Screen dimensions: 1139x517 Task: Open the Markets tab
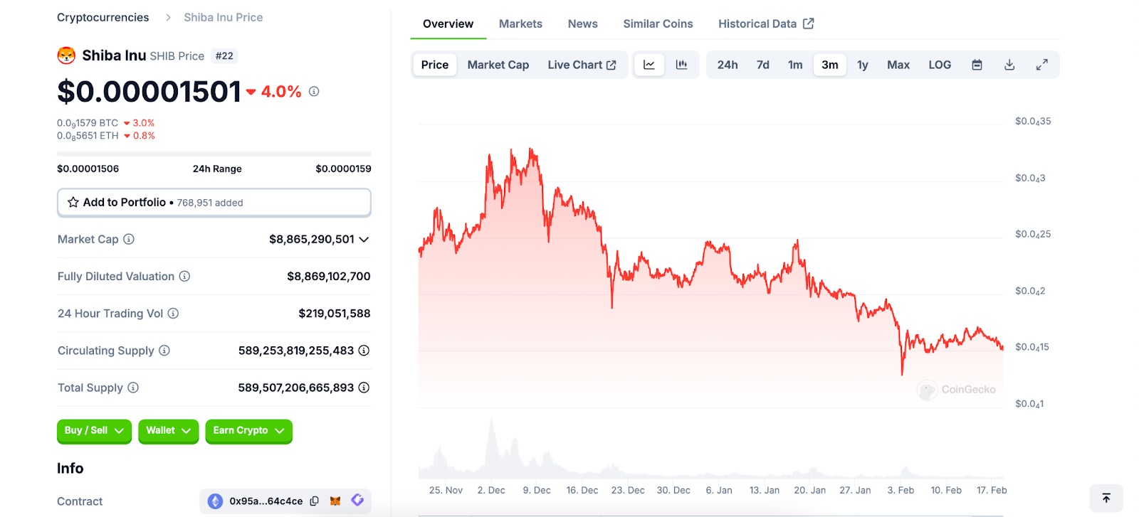pyautogui.click(x=520, y=23)
